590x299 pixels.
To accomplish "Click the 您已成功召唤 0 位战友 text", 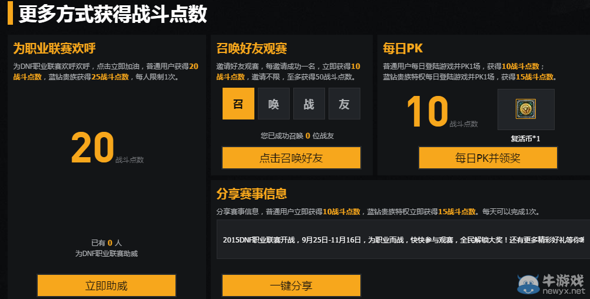I will 297,136.
